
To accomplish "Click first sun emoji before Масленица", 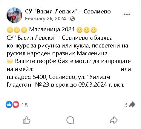I will 10,30.
